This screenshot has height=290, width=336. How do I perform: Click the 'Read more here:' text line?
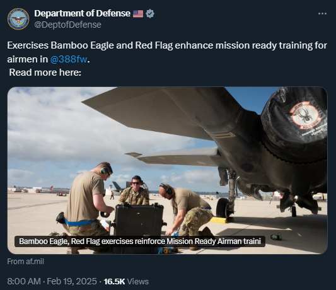pos(45,72)
